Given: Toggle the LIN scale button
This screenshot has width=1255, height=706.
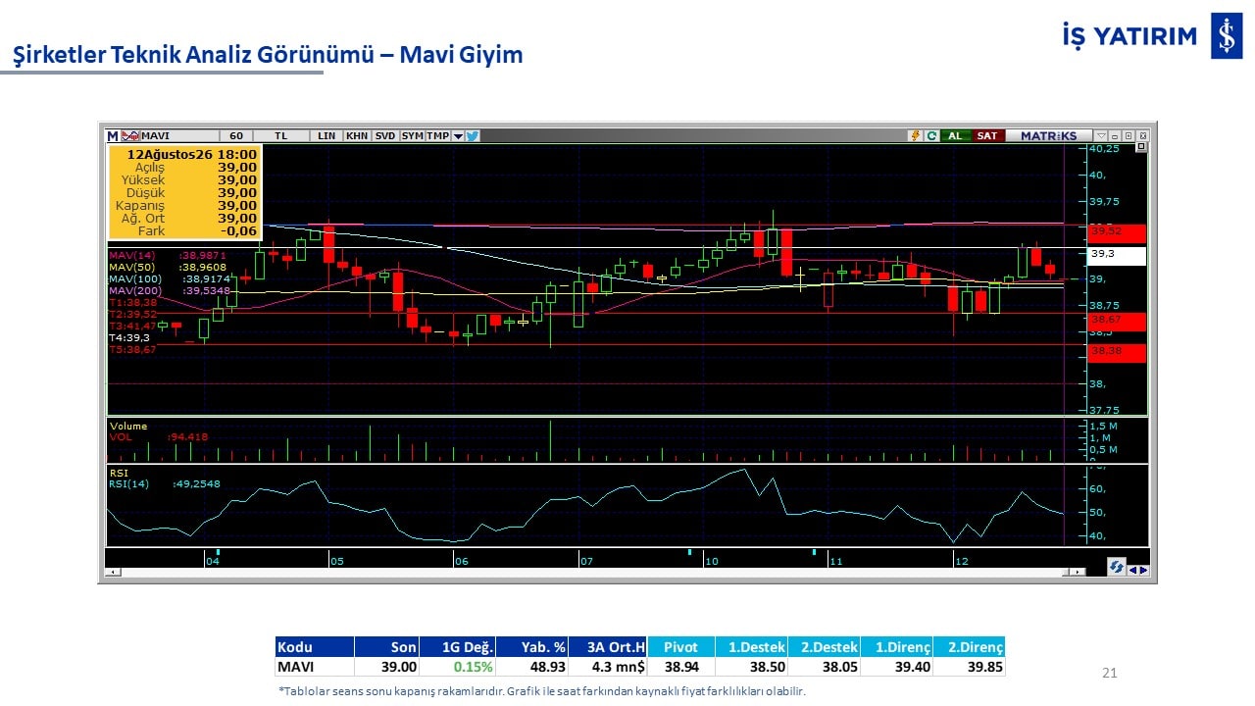Looking at the screenshot, I should point(326,136).
